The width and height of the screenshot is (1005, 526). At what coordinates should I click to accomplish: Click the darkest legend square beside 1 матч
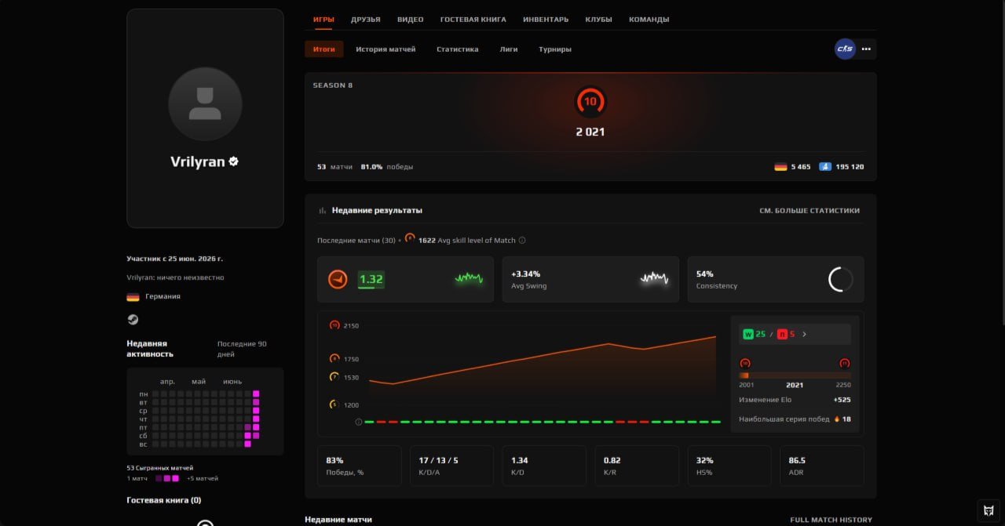click(159, 478)
